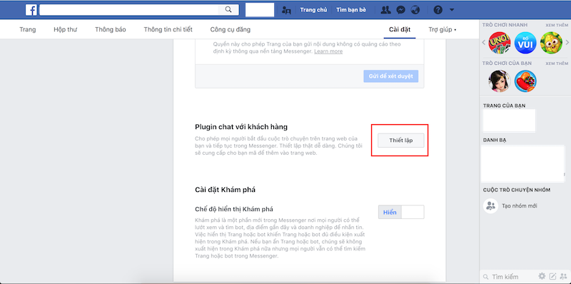
Task: Open the Messenger messages icon
Action: 400,10
